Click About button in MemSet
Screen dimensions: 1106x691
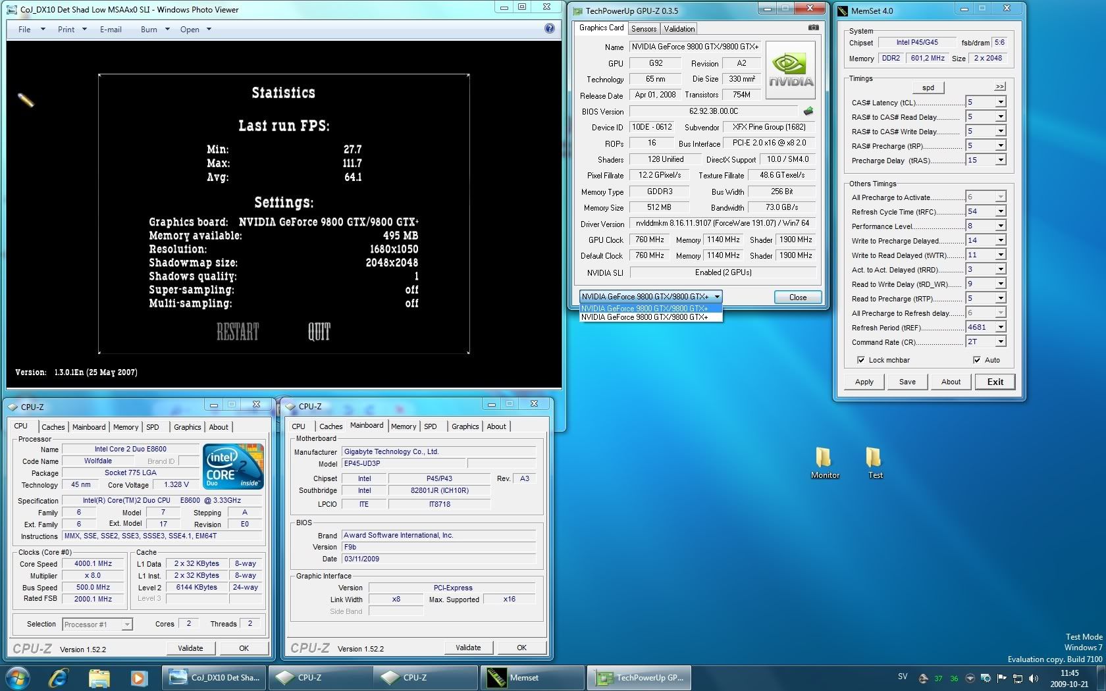point(951,382)
